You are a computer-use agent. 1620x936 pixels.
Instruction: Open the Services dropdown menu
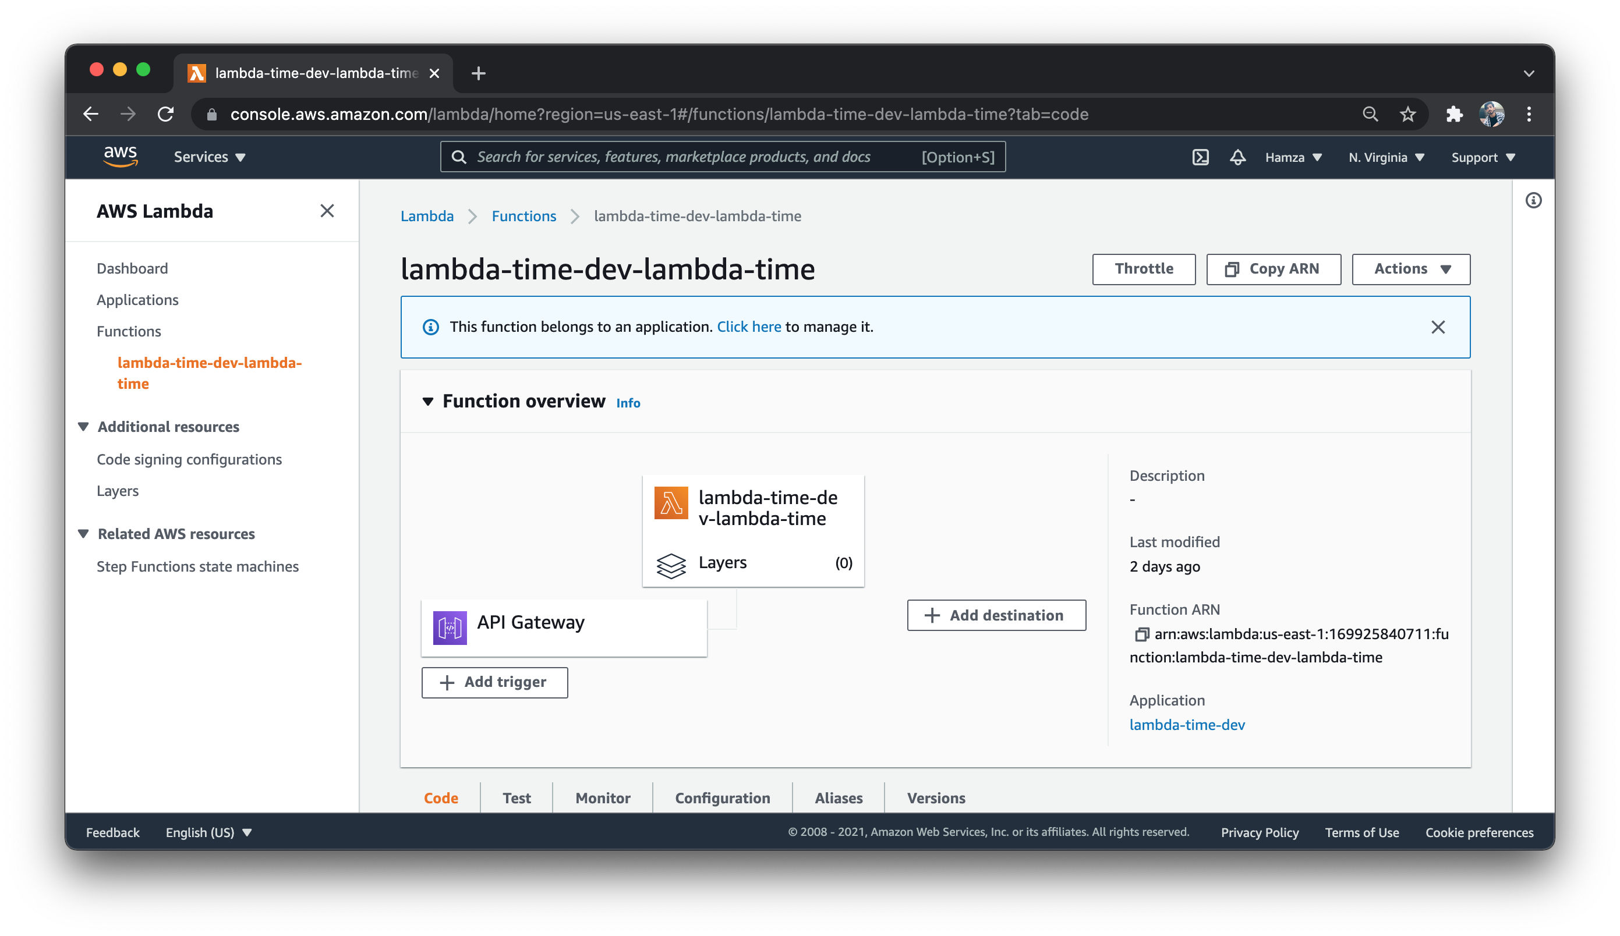pos(210,157)
